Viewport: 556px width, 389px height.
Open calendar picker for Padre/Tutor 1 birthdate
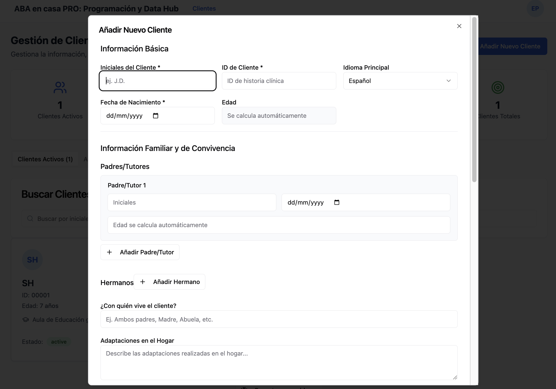point(337,202)
